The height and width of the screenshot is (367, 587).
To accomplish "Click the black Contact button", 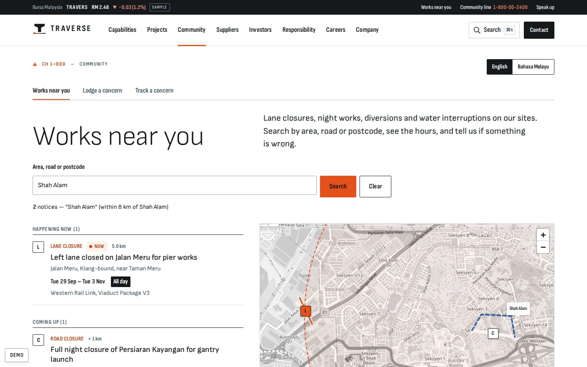I will point(539,30).
